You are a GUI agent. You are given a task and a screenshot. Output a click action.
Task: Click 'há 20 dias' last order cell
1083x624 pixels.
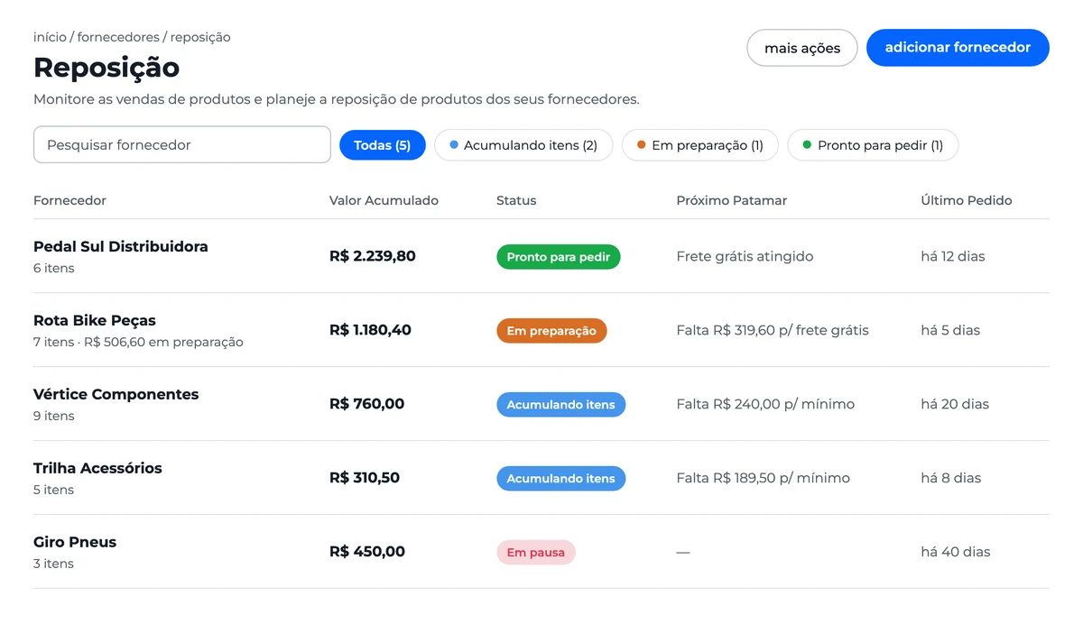[955, 404]
